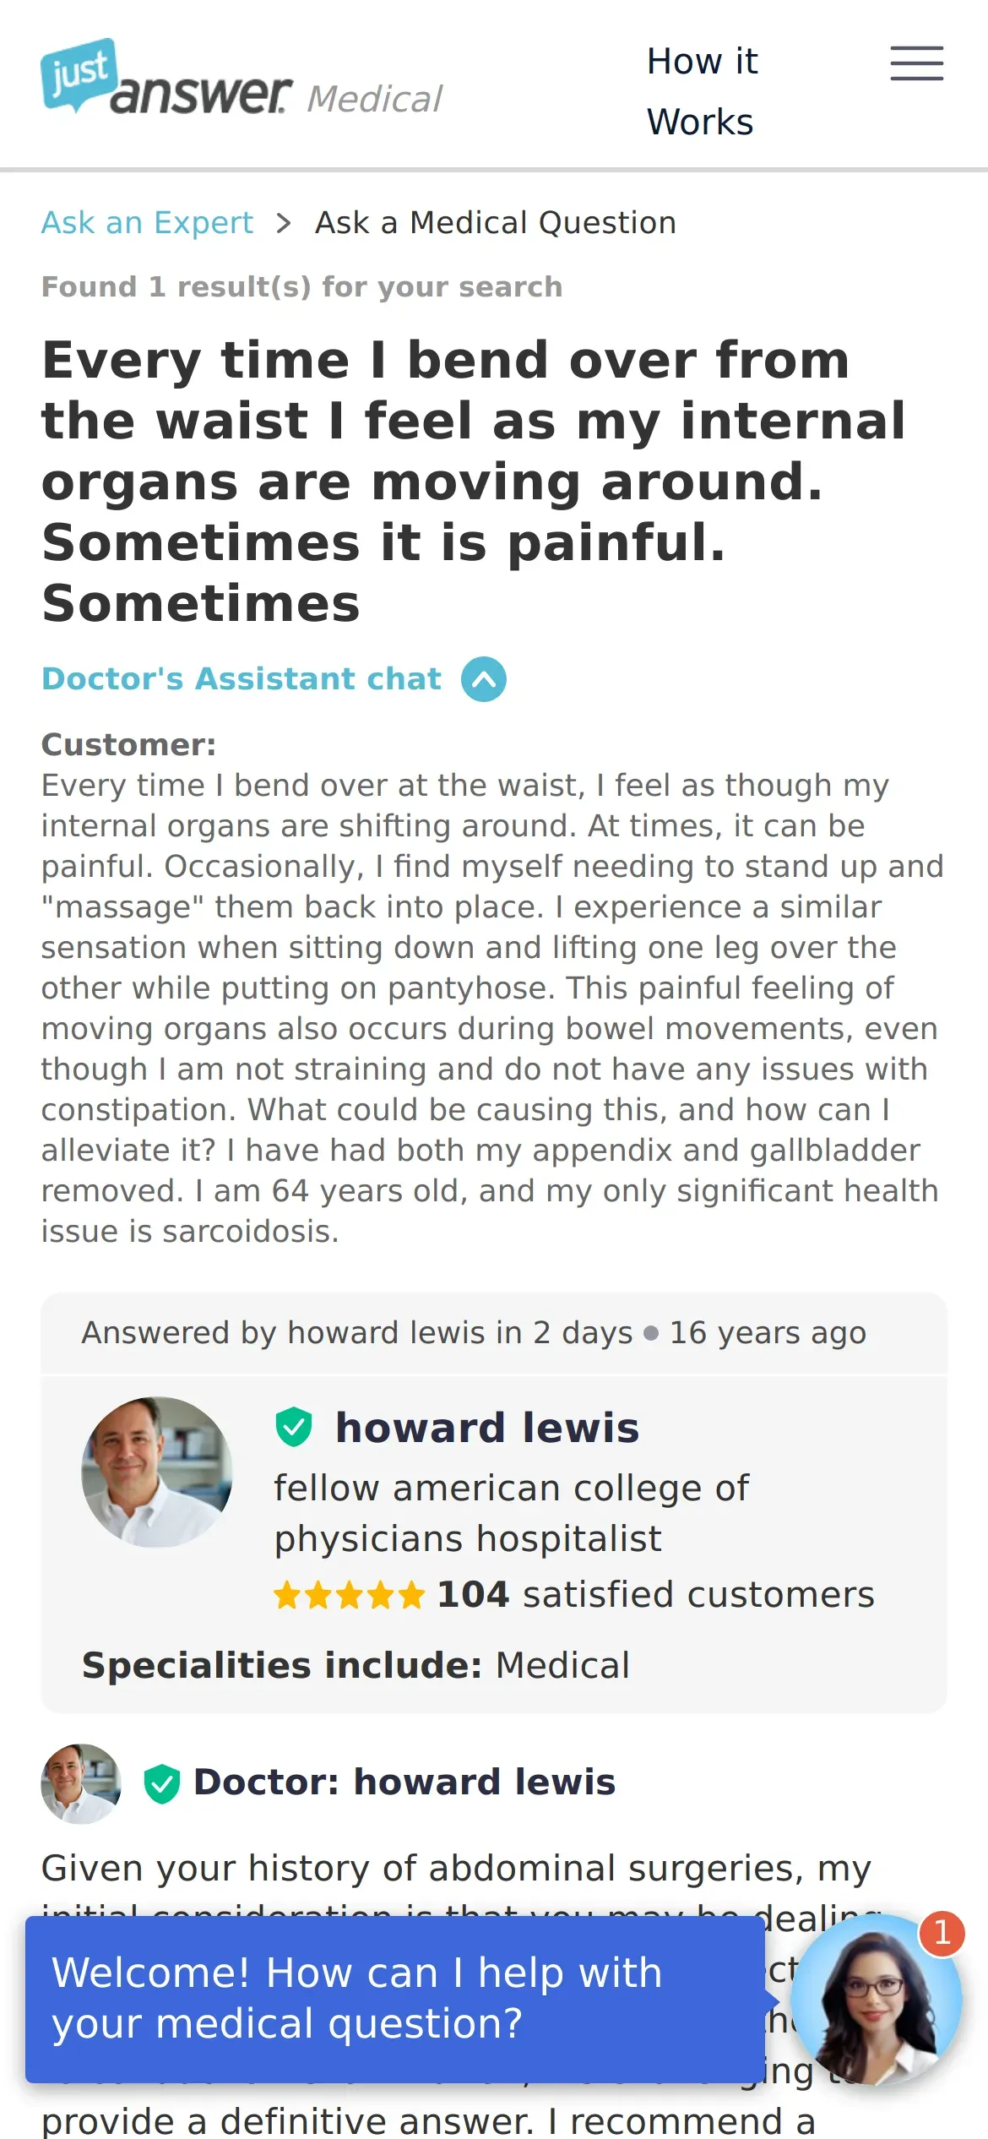Click the Welcome chat message bubble
Image resolution: width=988 pixels, height=2139 pixels.
(394, 1999)
